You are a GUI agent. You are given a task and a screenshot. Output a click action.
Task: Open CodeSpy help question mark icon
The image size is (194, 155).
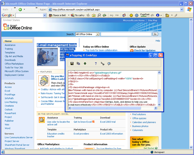(x=96, y=63)
